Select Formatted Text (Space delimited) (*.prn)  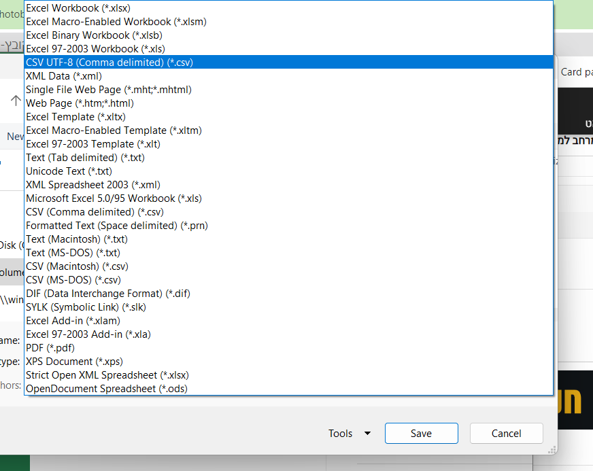tap(116, 226)
